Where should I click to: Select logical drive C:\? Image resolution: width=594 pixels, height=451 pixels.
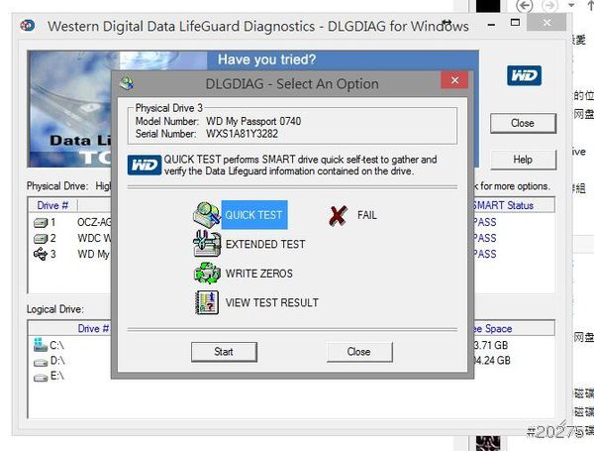(57, 345)
